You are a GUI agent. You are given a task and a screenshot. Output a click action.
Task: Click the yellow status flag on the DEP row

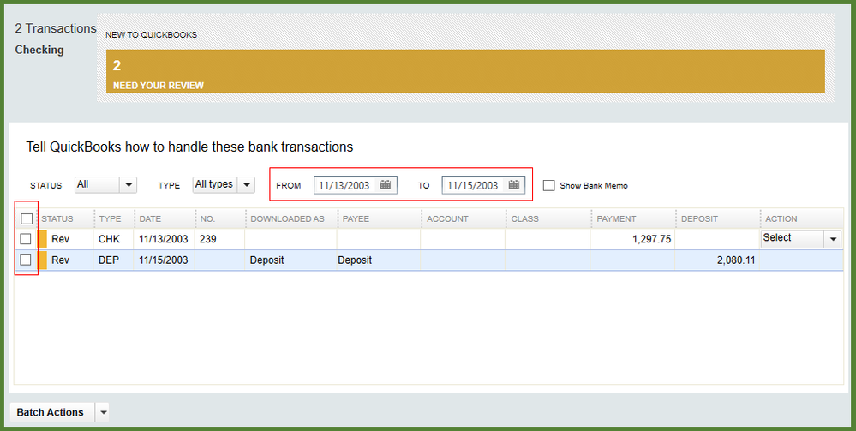[42, 260]
